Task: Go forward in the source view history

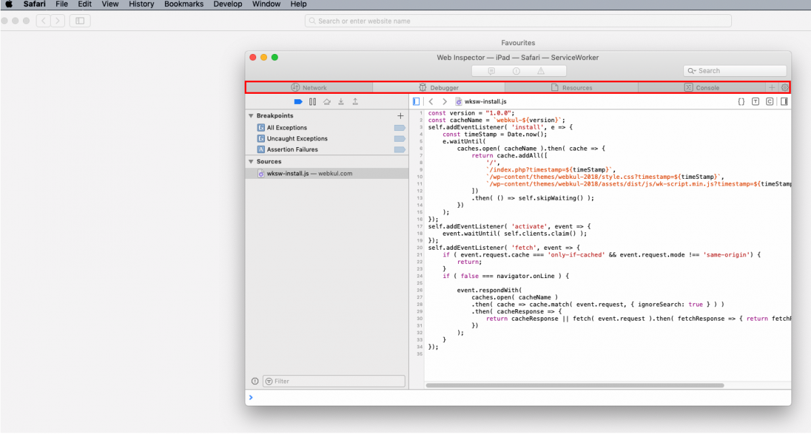Action: 444,102
